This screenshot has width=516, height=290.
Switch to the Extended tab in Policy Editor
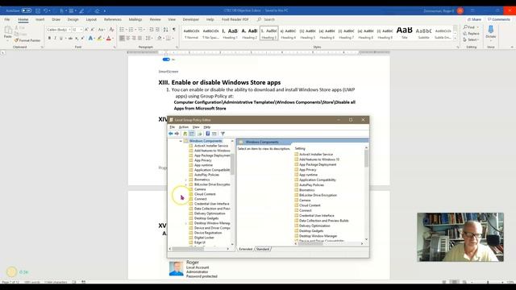click(x=245, y=249)
